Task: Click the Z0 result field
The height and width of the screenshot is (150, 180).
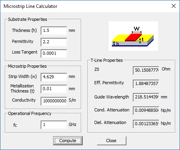Action: [x=146, y=70]
